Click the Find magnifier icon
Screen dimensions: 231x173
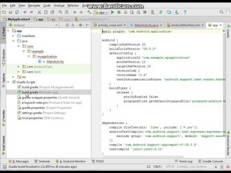(60, 12)
